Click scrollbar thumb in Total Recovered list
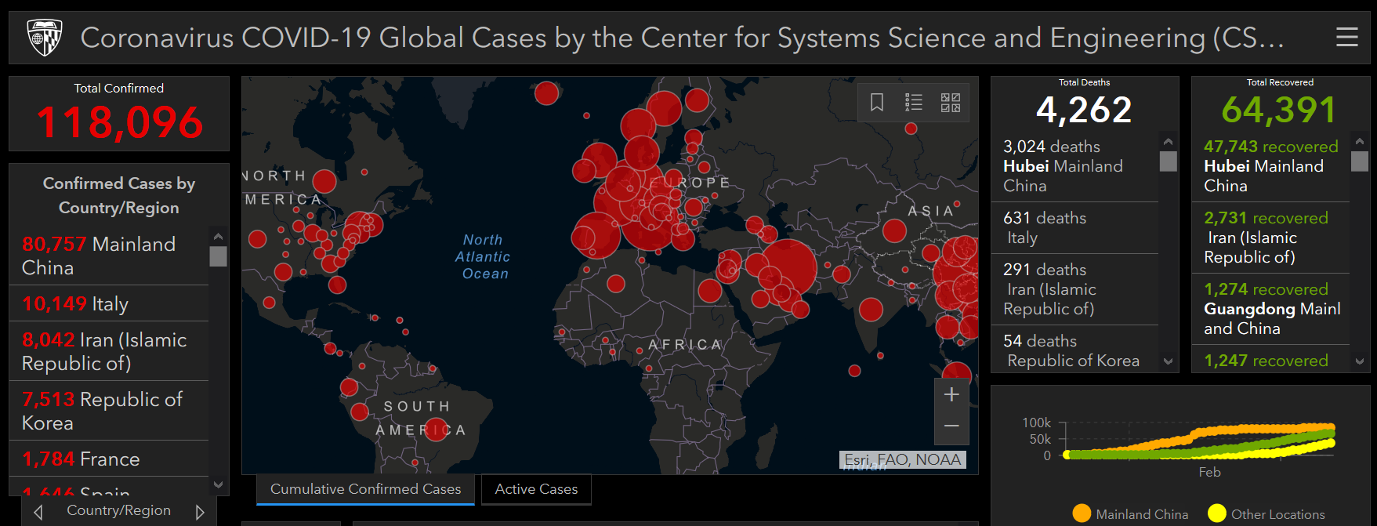Viewport: 1377px width, 526px height. (x=1360, y=161)
